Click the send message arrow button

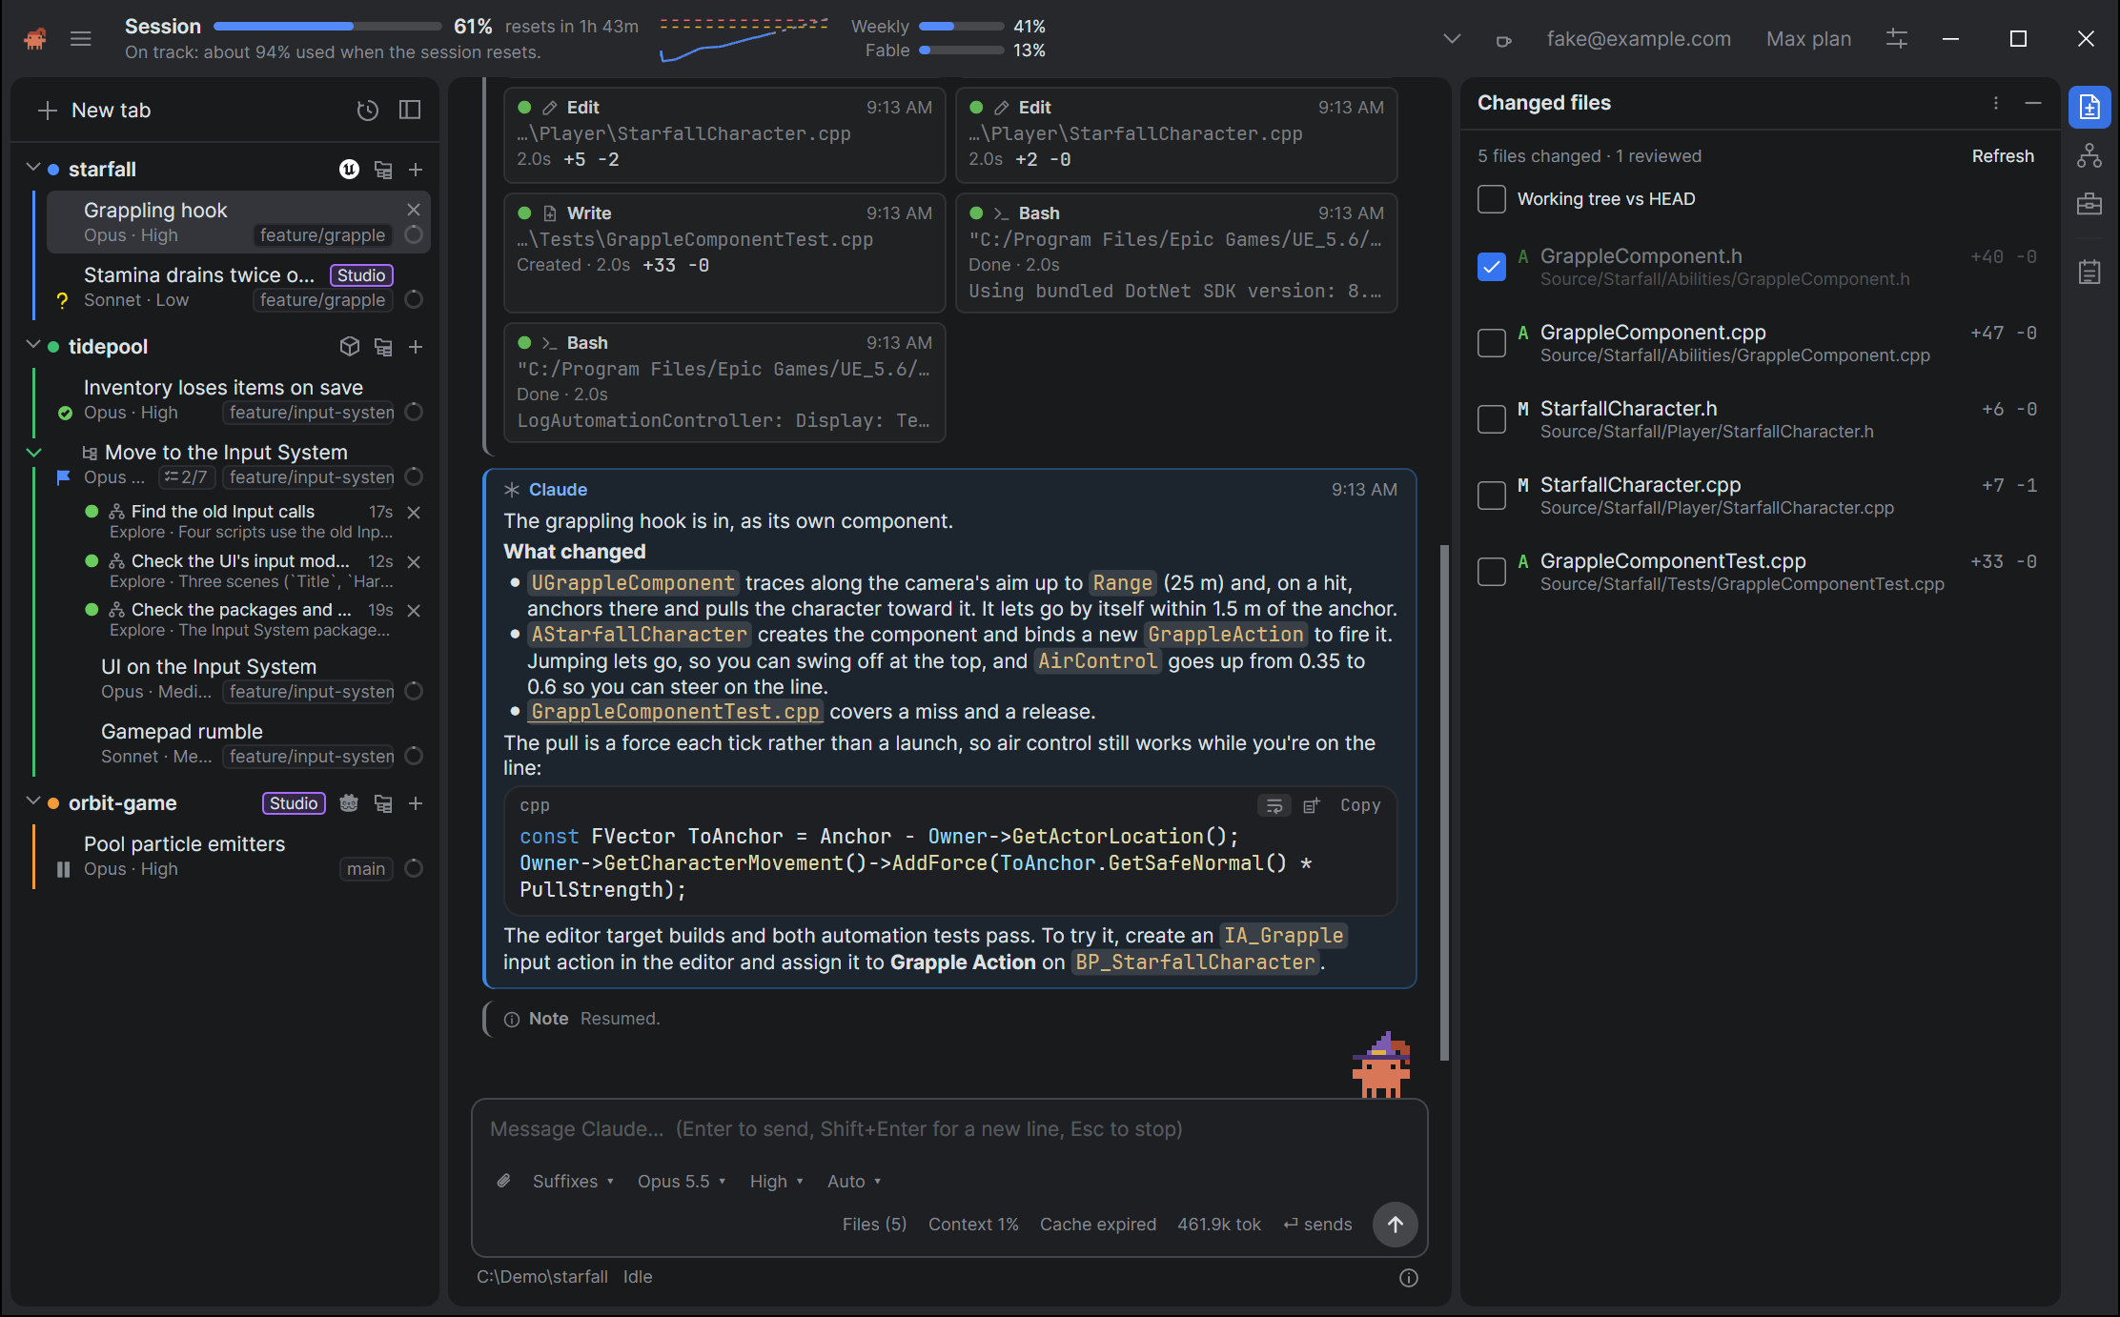[1395, 1225]
